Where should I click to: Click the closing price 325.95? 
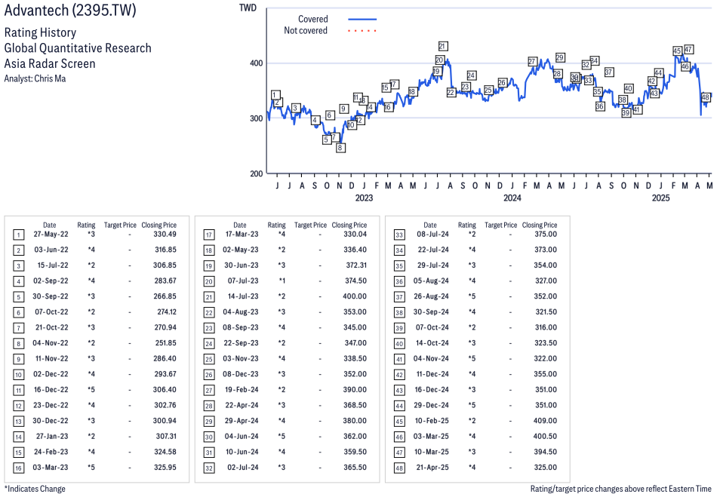coord(165,468)
